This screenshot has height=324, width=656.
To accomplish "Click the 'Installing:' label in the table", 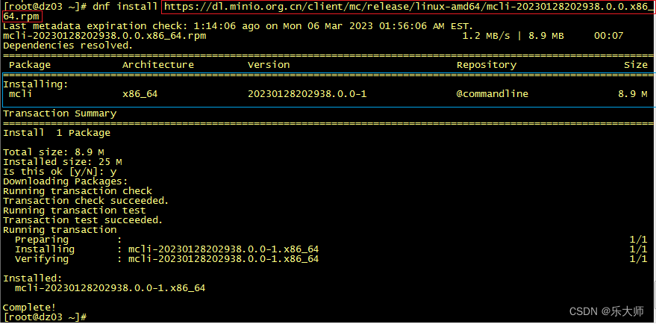I will point(36,84).
